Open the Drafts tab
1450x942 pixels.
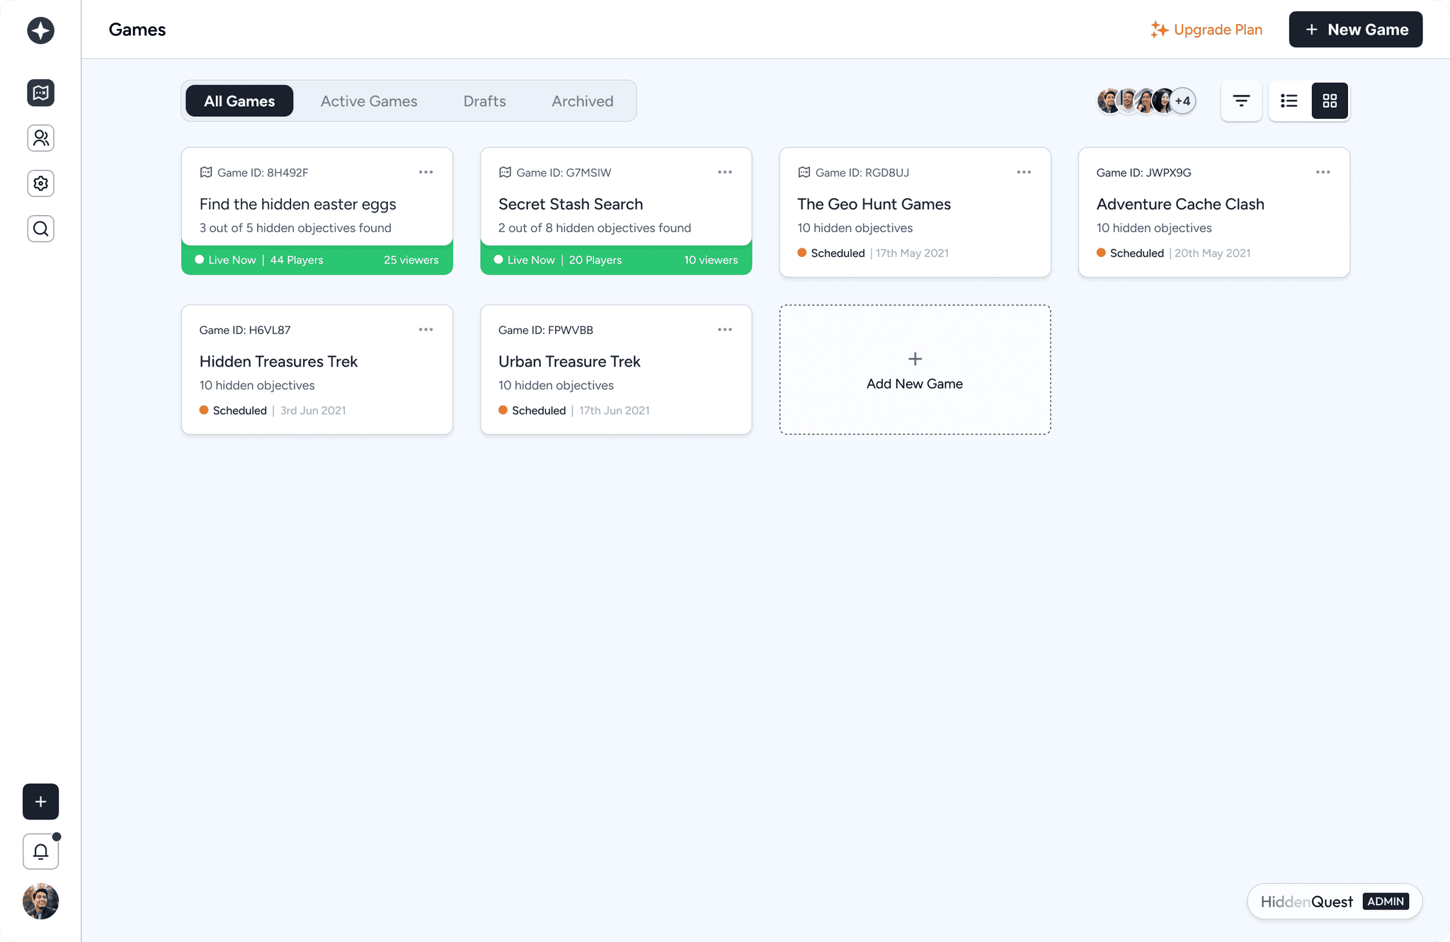[484, 101]
